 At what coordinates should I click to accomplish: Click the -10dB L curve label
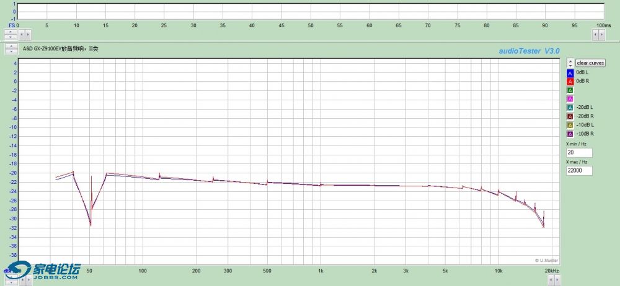tap(585, 125)
